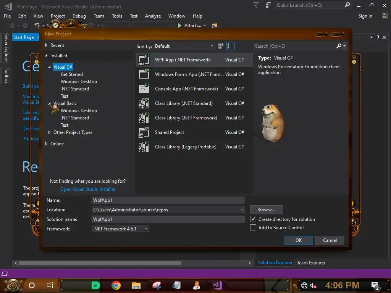Click Sign in link
This screenshot has height=293, width=391.
tap(365, 16)
